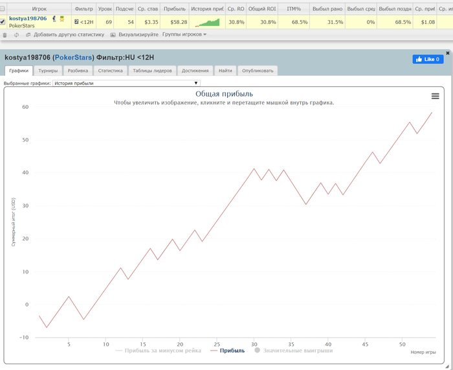Image resolution: width=453 pixels, height=370 pixels.
Task: Click the chess knight icon next to kostya198706
Action: point(54,19)
